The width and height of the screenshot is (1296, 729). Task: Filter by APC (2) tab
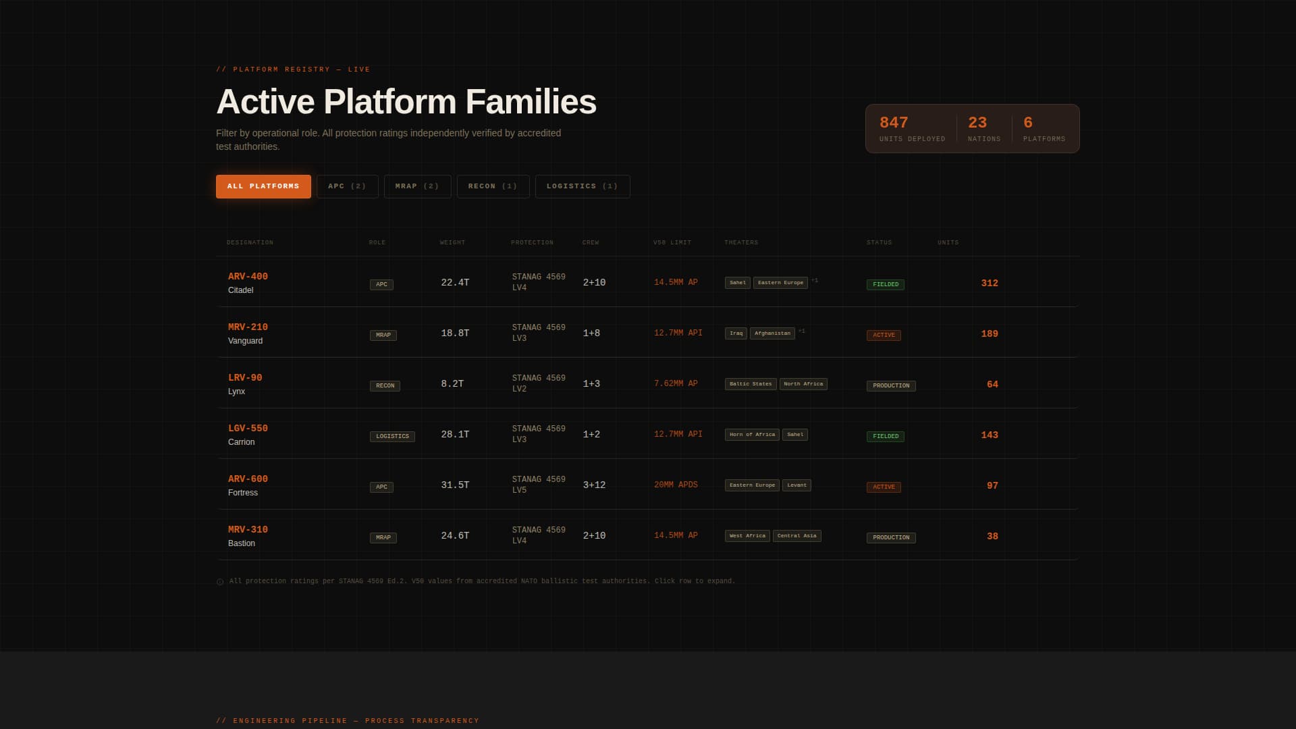(x=347, y=186)
